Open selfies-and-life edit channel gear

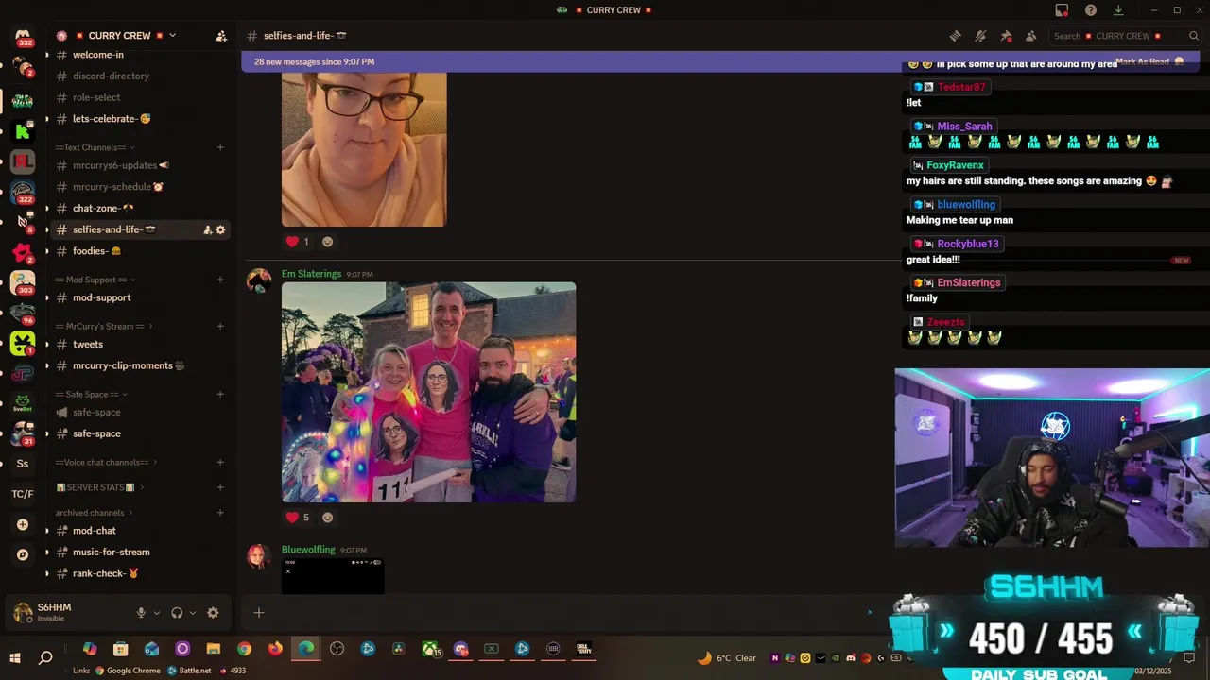click(x=220, y=229)
